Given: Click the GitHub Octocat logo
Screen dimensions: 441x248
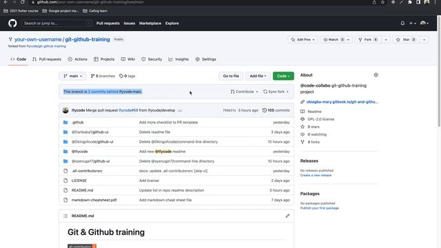Looking at the screenshot, I should pyautogui.click(x=12, y=23).
